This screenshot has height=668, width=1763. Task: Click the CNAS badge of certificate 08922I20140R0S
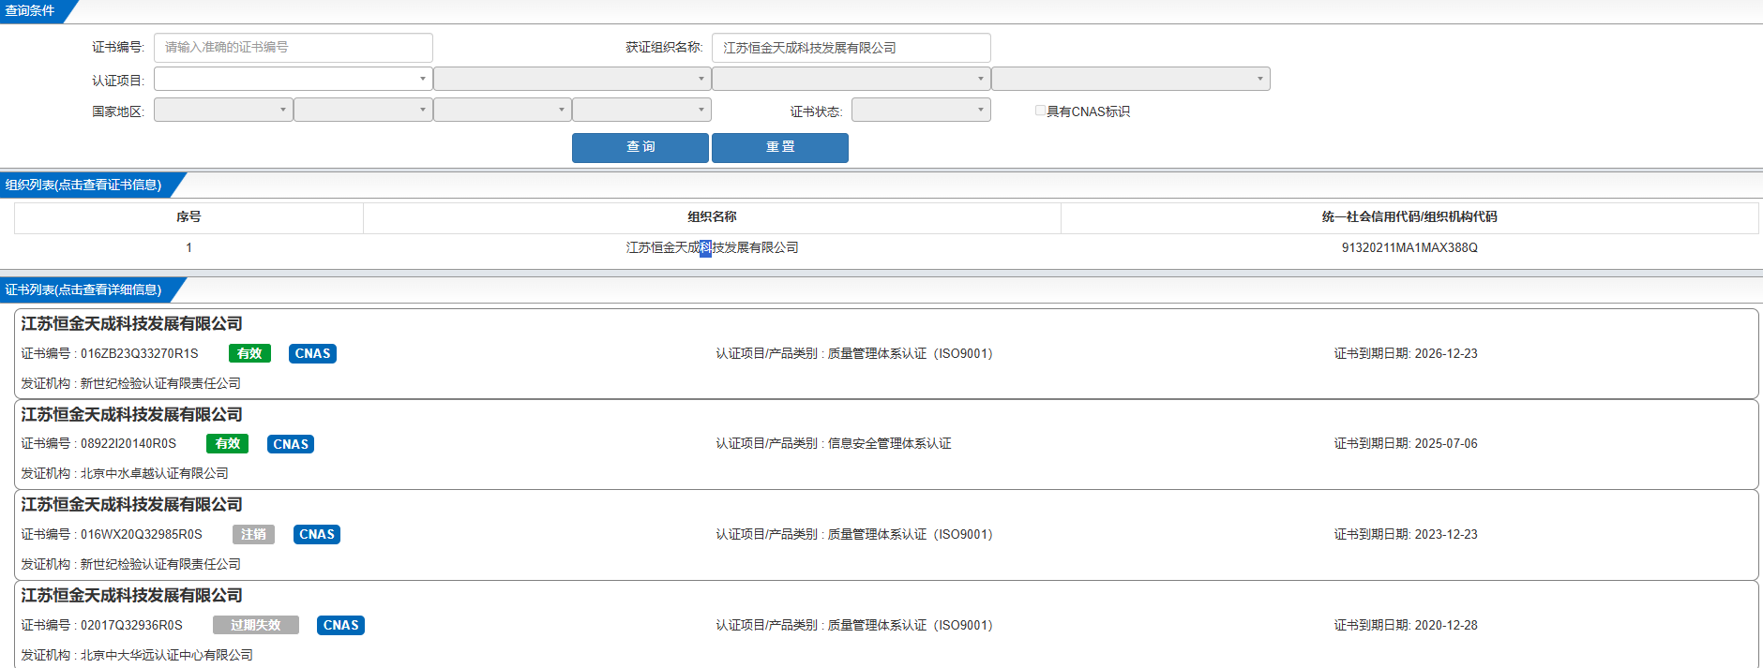[x=291, y=444]
